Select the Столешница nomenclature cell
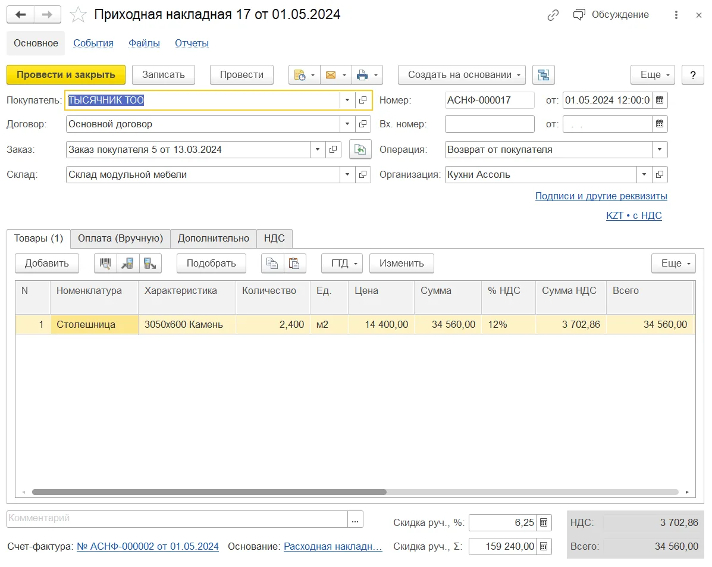712x567 pixels. click(94, 325)
